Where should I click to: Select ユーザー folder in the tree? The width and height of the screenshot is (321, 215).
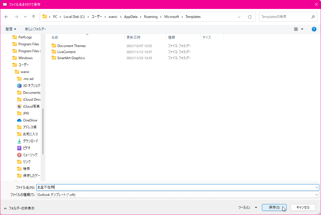pyautogui.click(x=24, y=65)
